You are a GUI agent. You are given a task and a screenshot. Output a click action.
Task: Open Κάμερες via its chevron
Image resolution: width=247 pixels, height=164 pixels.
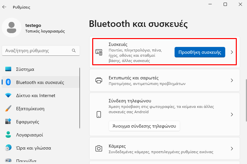tap(232, 149)
